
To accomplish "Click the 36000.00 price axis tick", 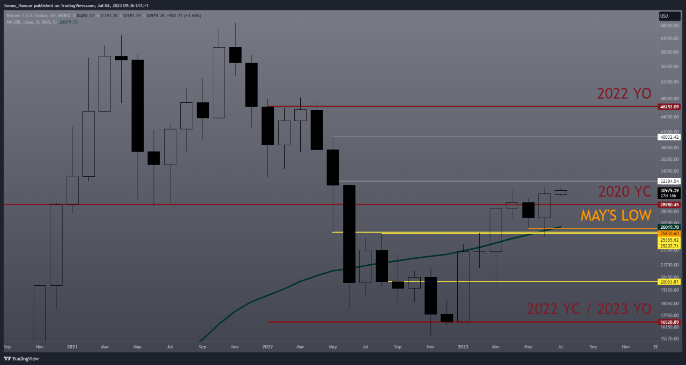I will 669,159.
